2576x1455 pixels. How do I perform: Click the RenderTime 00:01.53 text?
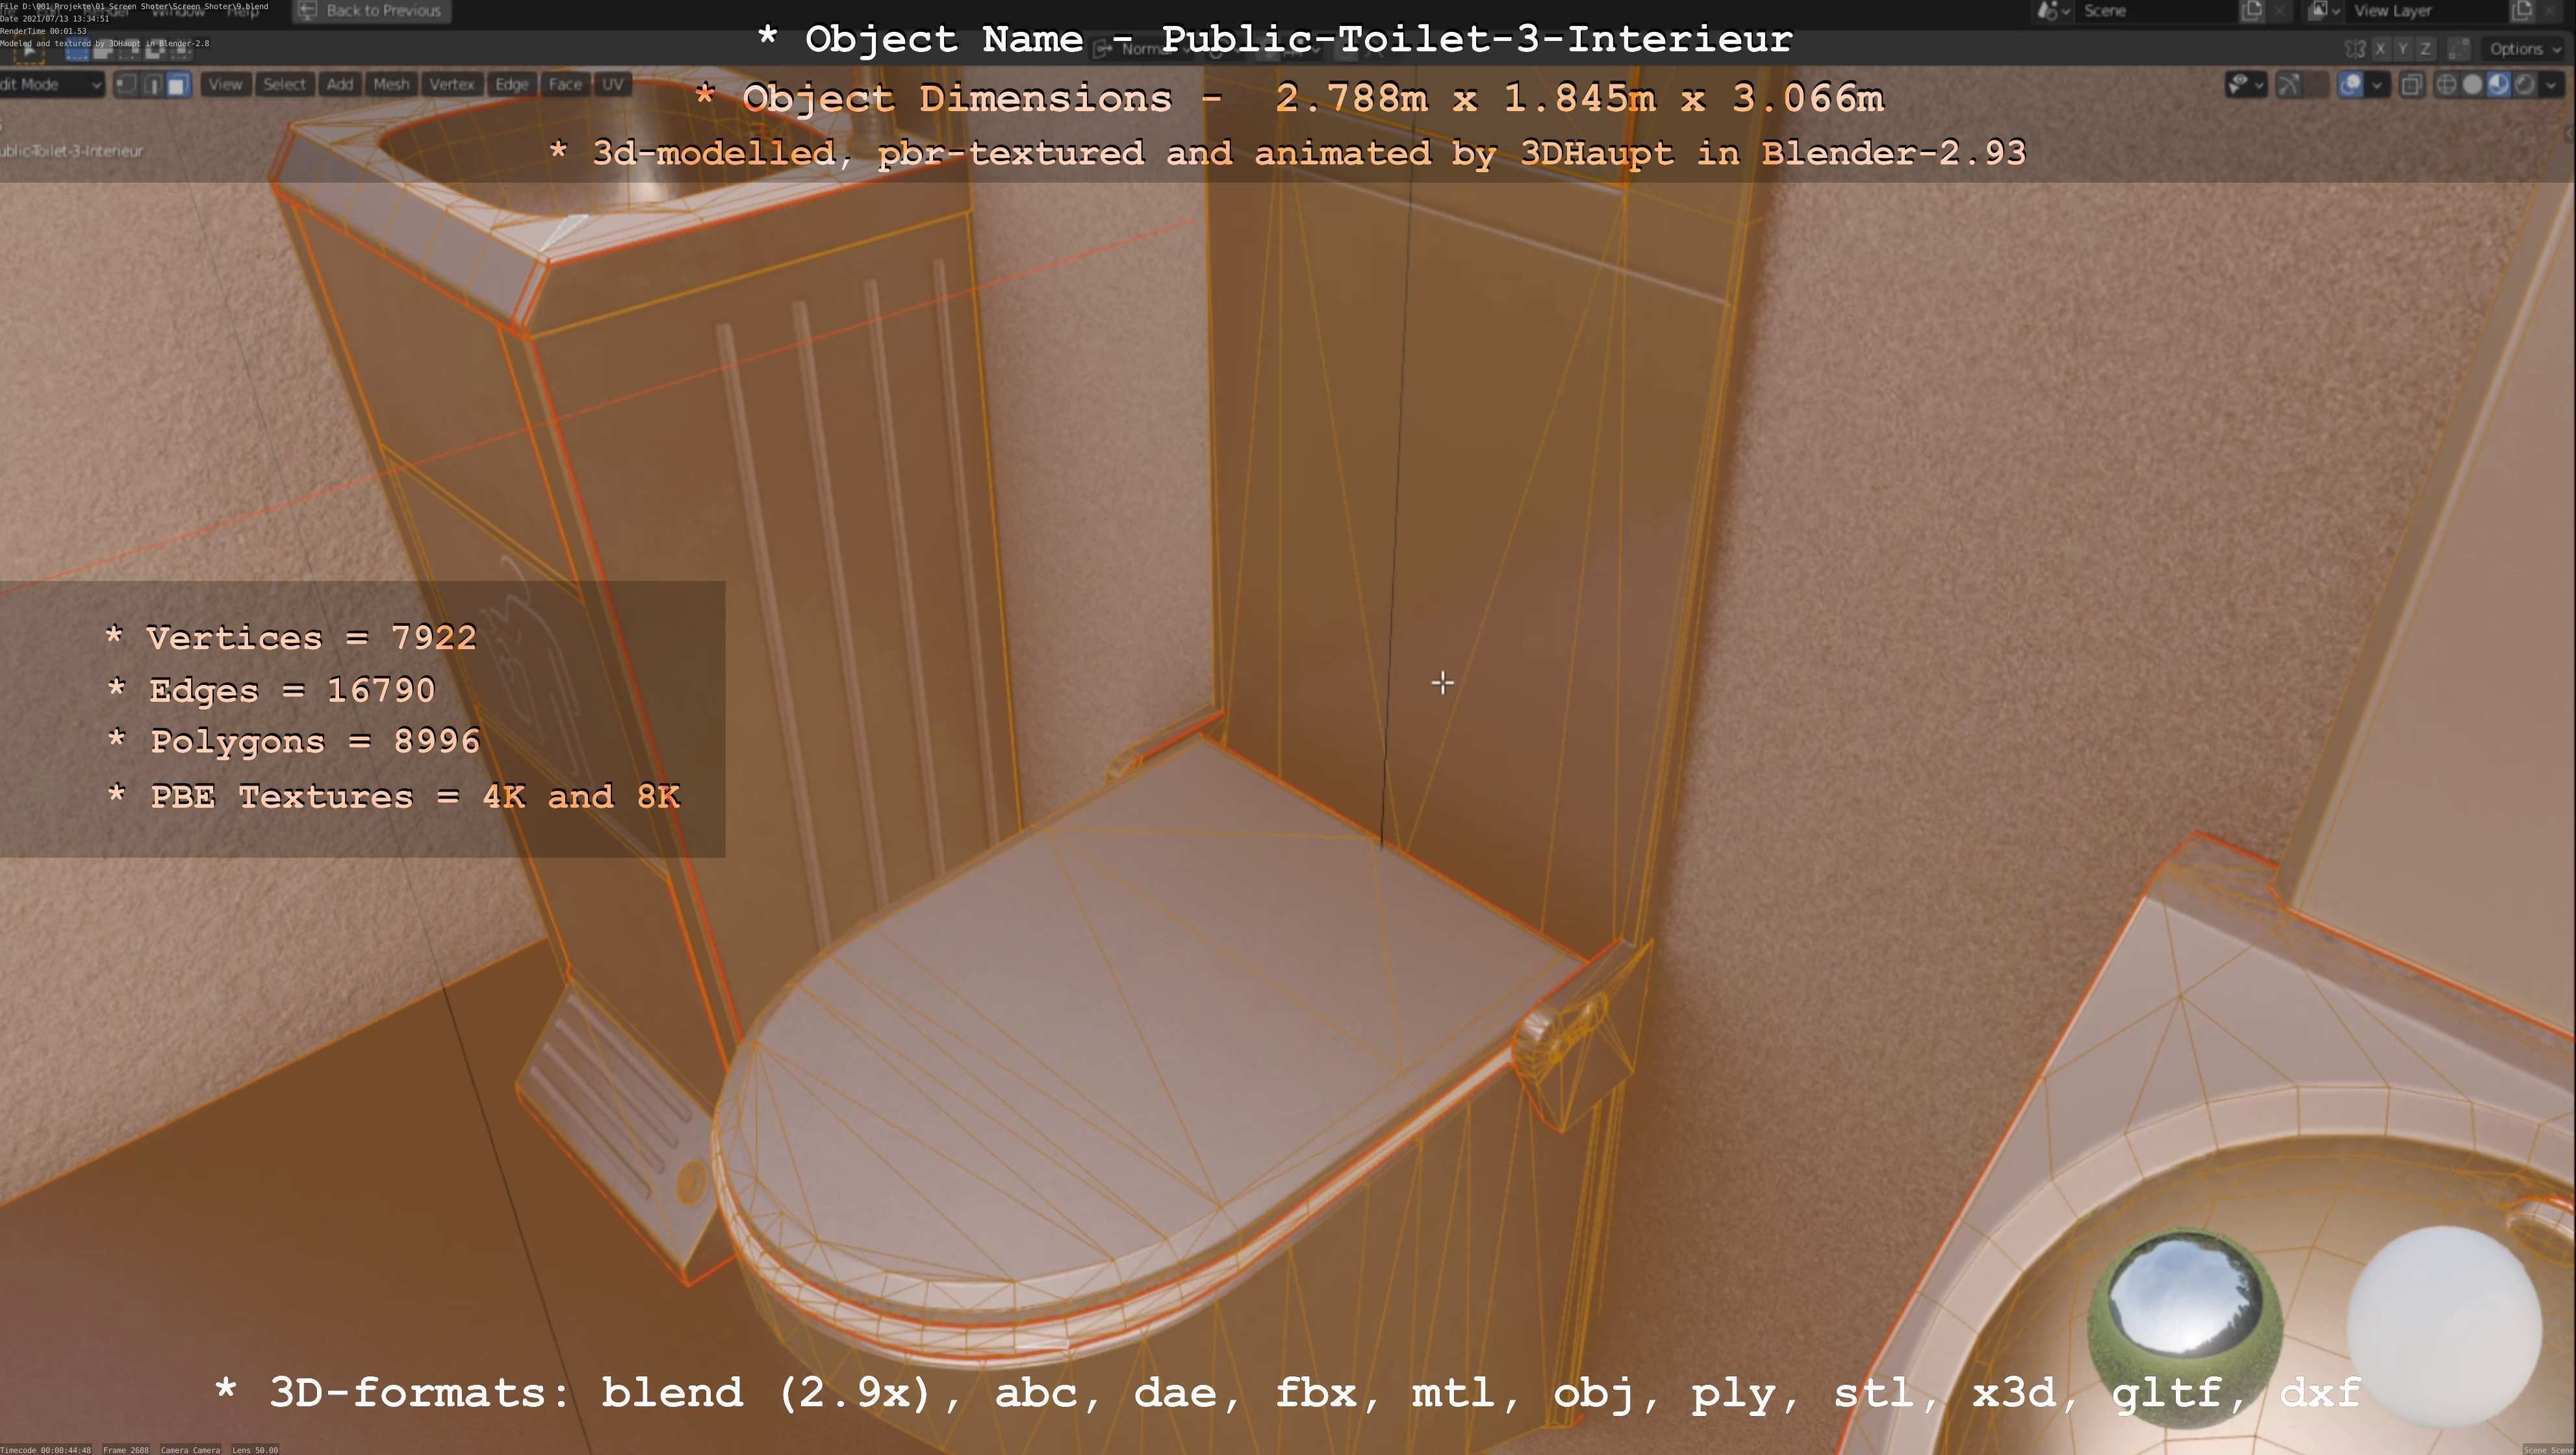43,31
